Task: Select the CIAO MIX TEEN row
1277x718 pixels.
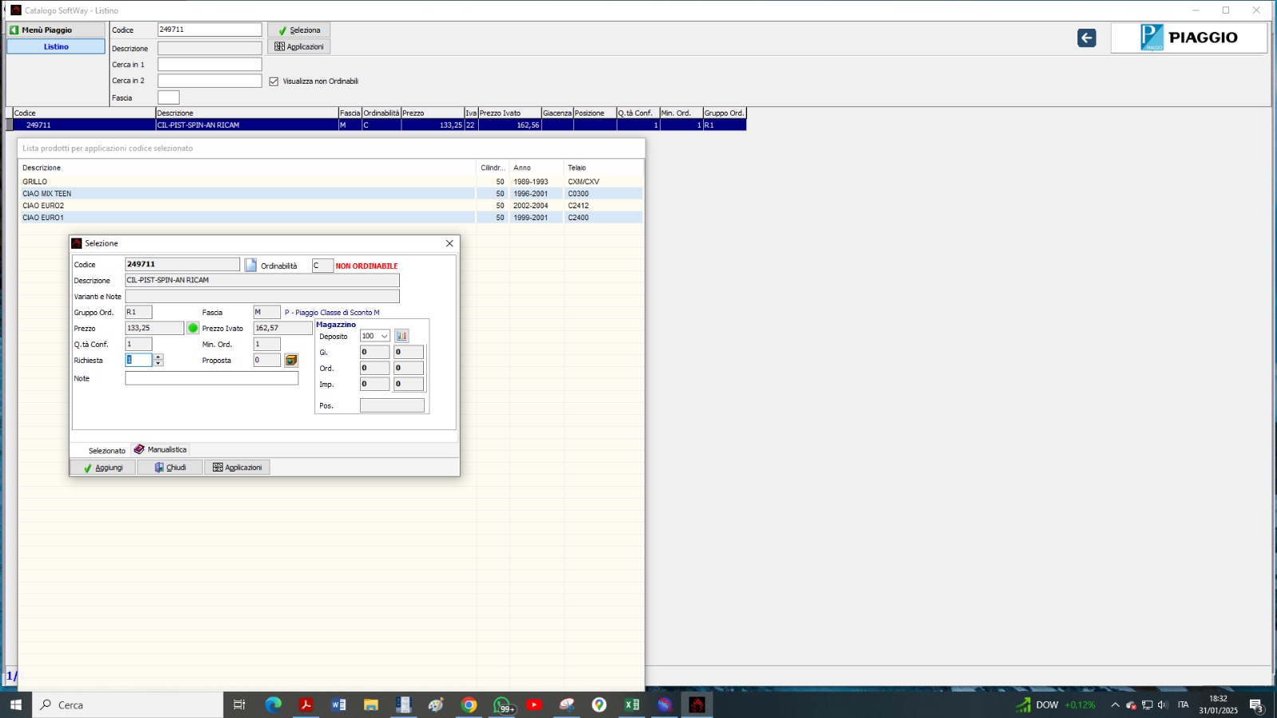Action: [47, 194]
